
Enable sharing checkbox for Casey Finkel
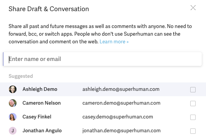193,117
